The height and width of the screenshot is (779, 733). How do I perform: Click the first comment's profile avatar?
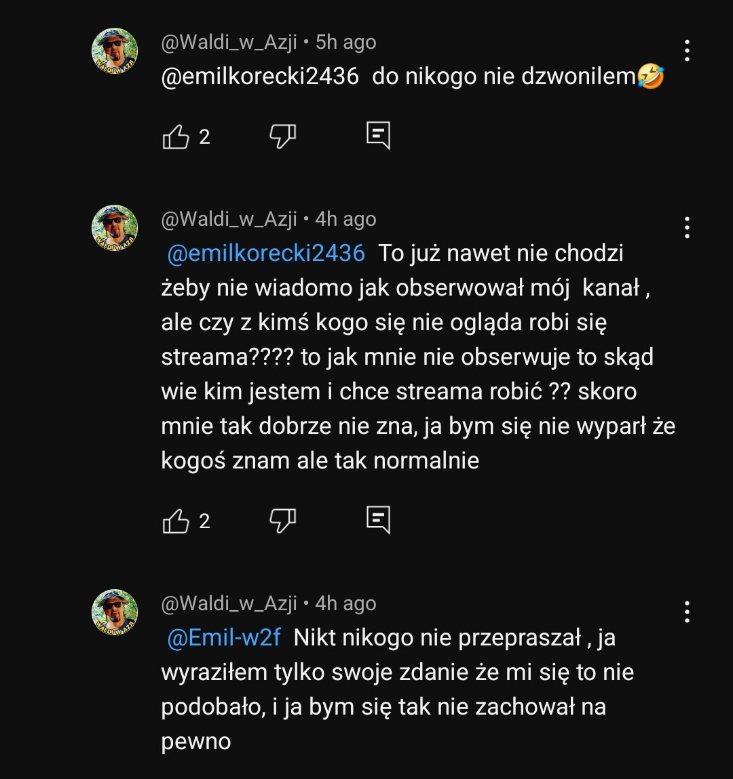coord(115,51)
